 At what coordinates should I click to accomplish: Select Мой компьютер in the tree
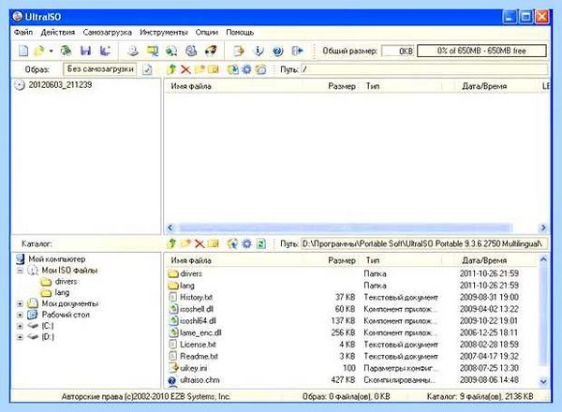[56, 259]
